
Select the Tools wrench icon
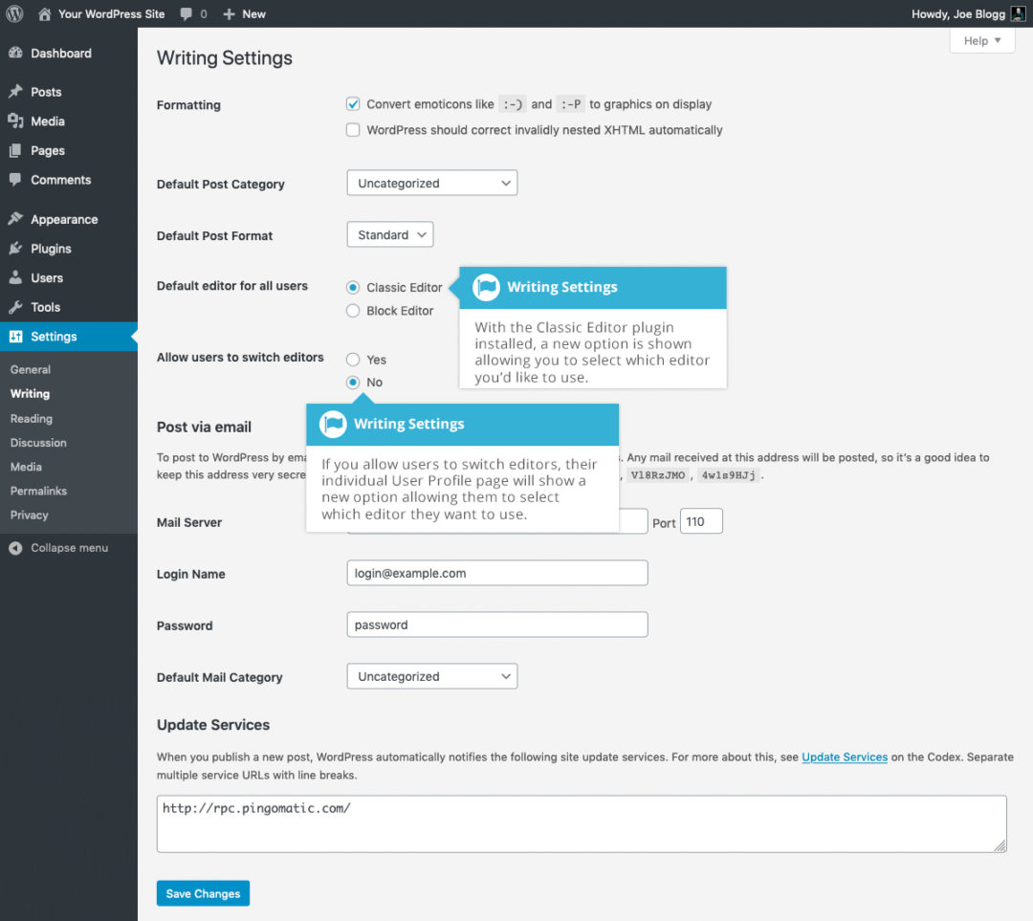(x=15, y=307)
